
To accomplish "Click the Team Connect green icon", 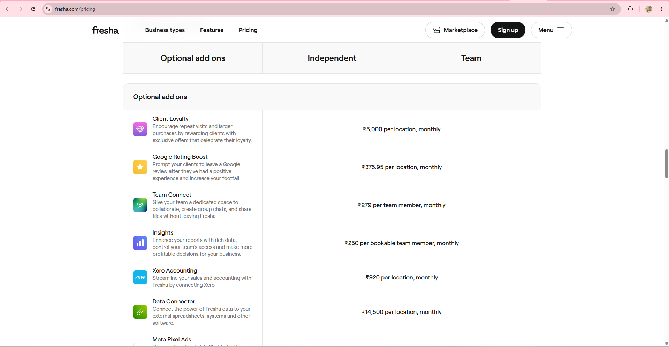I will 140,205.
